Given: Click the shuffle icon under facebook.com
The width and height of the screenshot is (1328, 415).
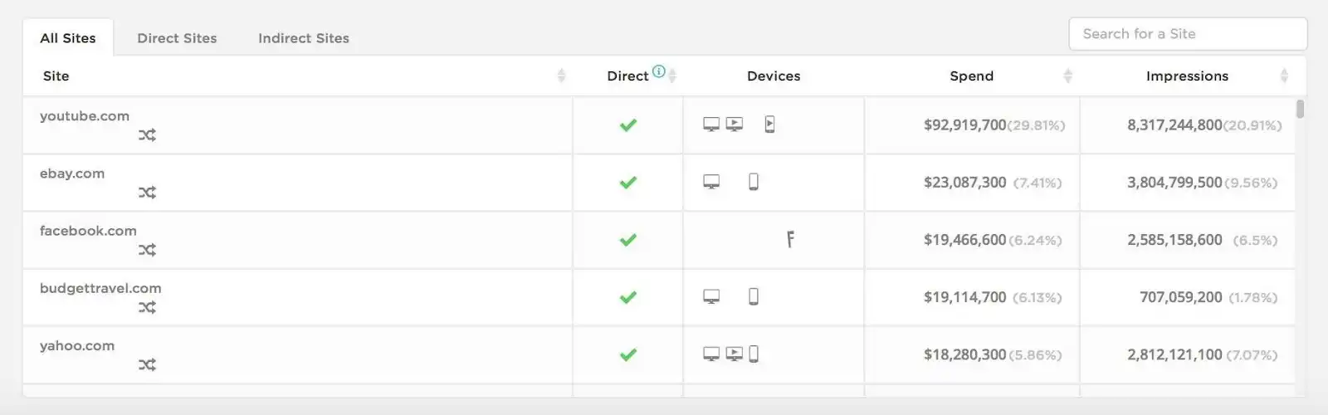Looking at the screenshot, I should (x=147, y=250).
